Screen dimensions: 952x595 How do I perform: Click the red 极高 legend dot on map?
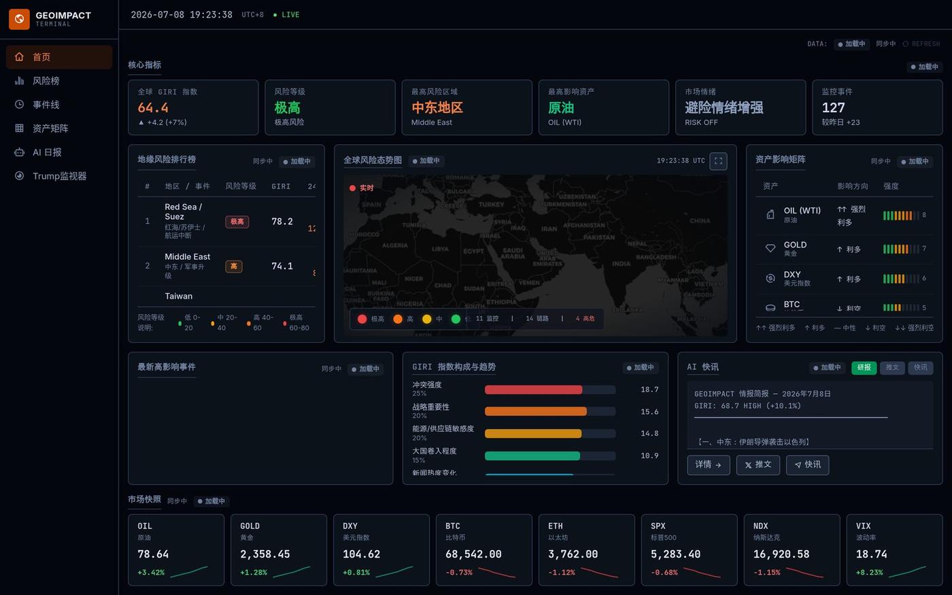point(362,319)
